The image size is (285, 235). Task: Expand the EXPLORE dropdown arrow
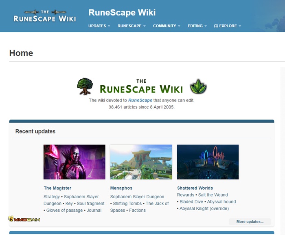pos(240,26)
